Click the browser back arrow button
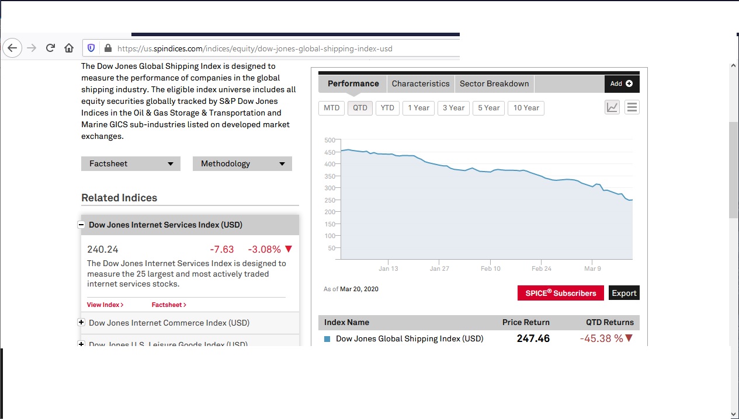This screenshot has height=419, width=739. pos(13,48)
